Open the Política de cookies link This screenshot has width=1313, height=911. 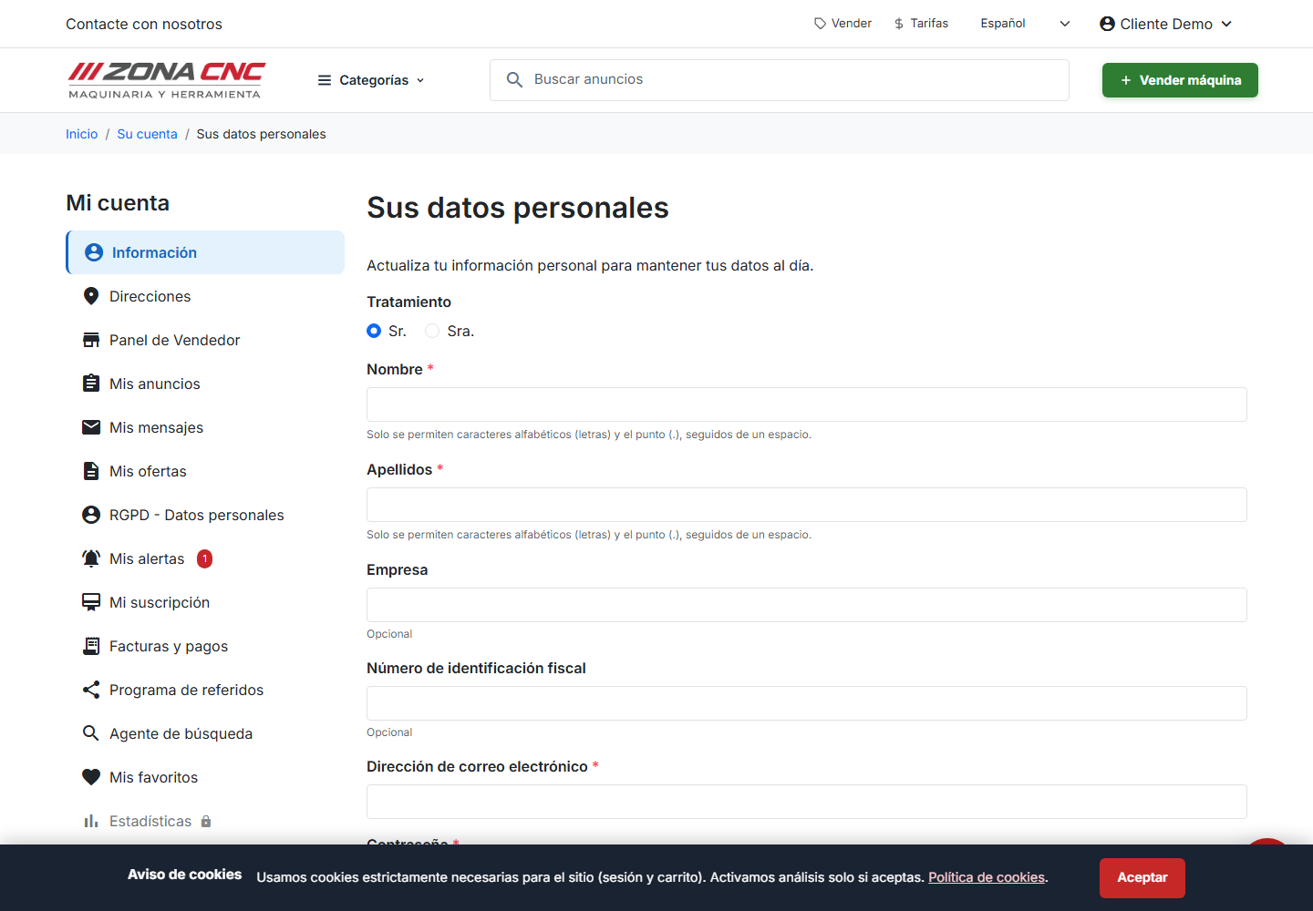click(x=987, y=877)
